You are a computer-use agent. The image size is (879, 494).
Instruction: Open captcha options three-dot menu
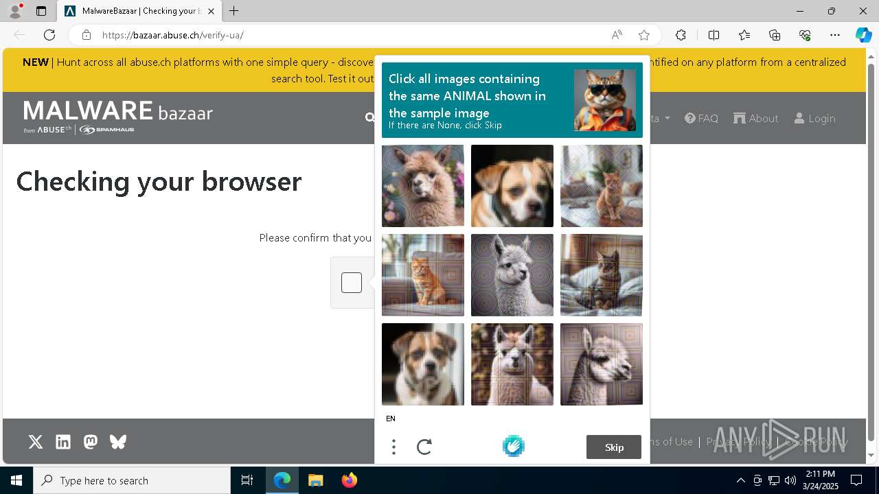point(393,447)
